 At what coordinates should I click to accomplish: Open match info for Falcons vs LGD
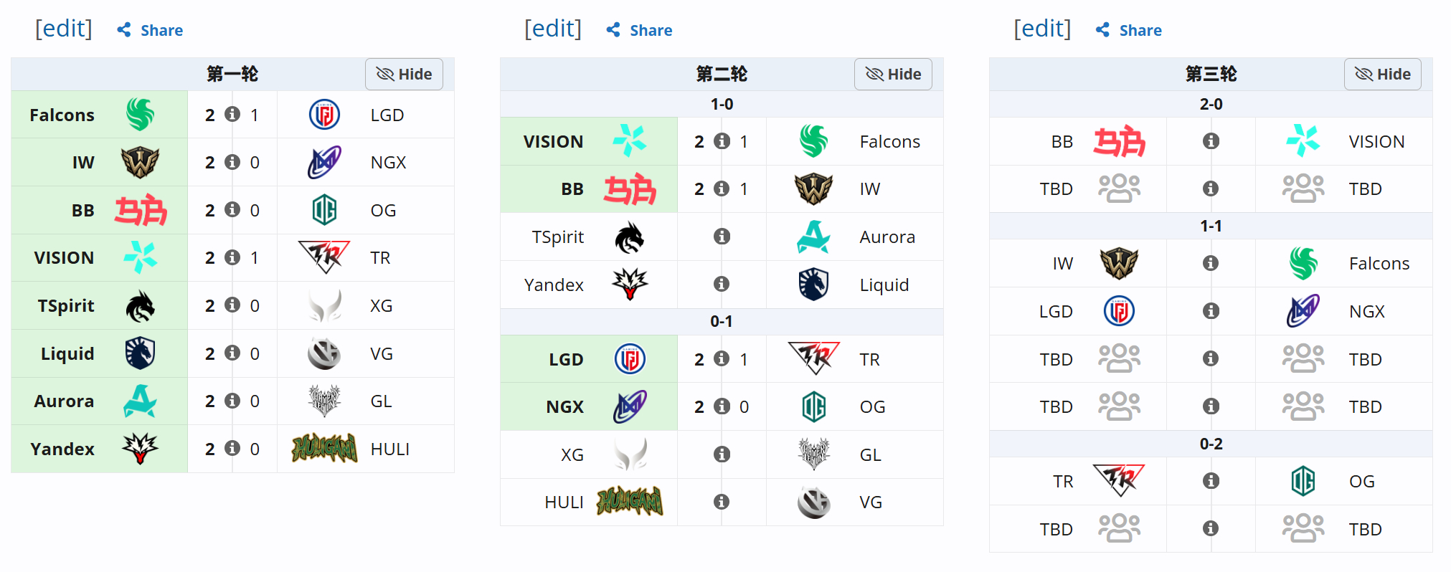click(232, 115)
